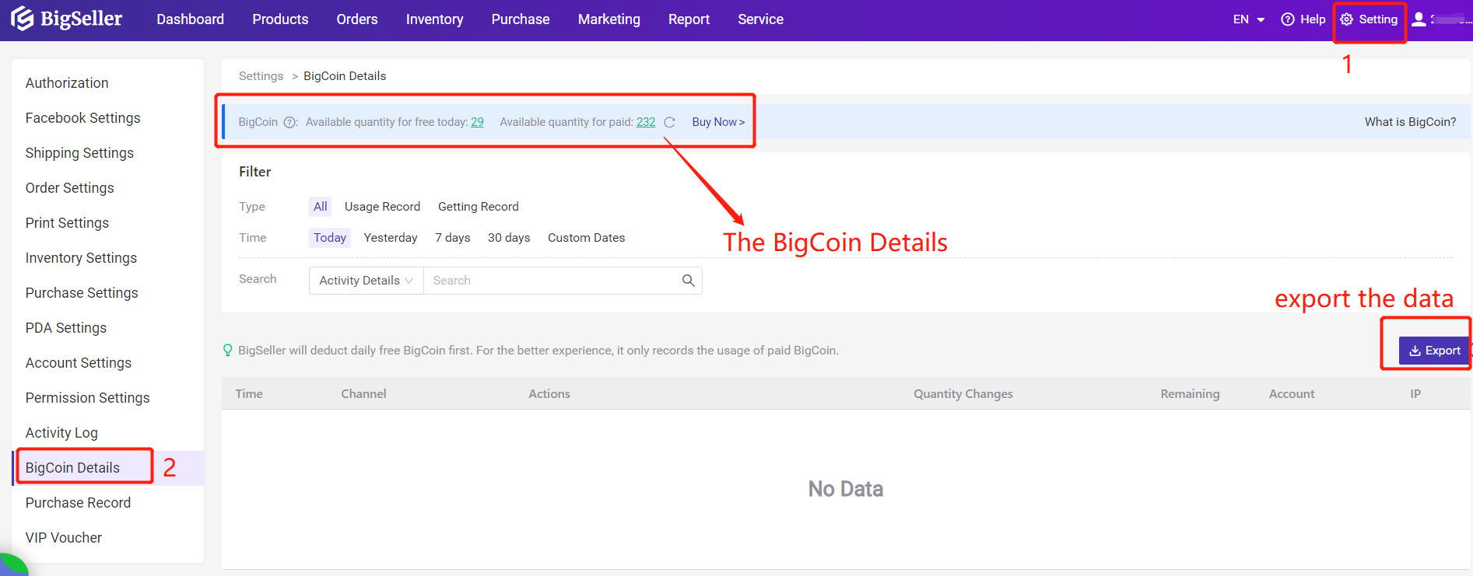Refresh the paid BigCoin quantity
The height and width of the screenshot is (576, 1473).
click(669, 122)
